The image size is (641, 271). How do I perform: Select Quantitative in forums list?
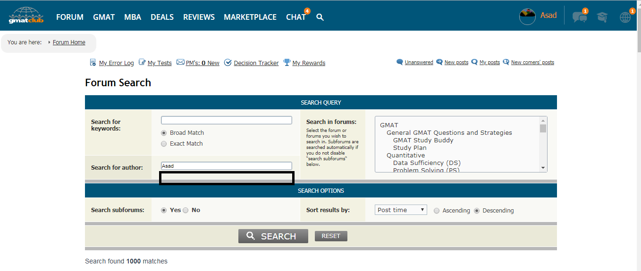click(x=405, y=156)
